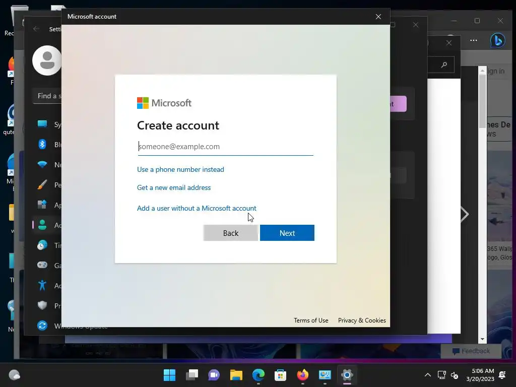
Task: Click the Control Panel taskbar icon
Action: [325, 375]
